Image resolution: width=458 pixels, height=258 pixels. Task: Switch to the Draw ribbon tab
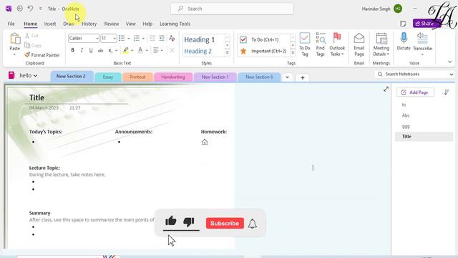point(69,24)
